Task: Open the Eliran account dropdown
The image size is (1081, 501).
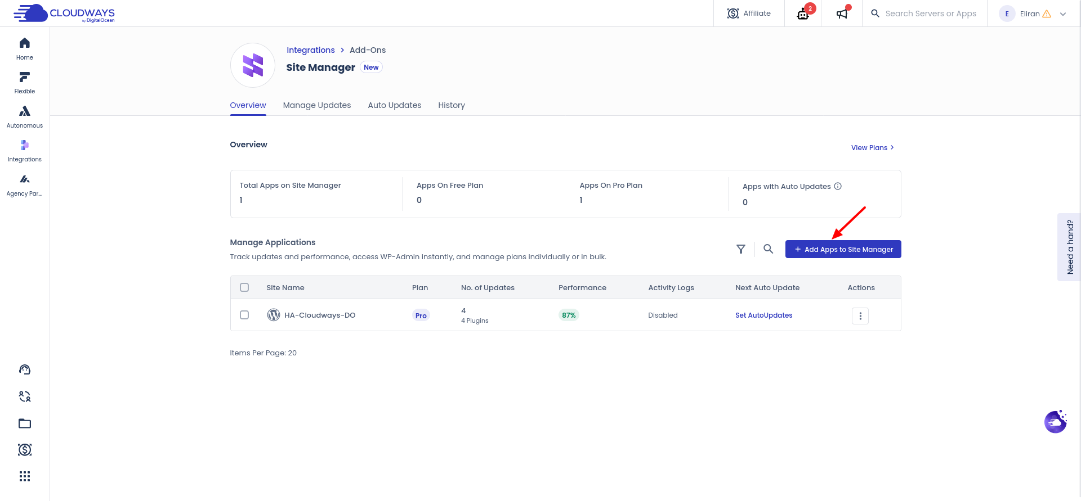Action: [1033, 13]
